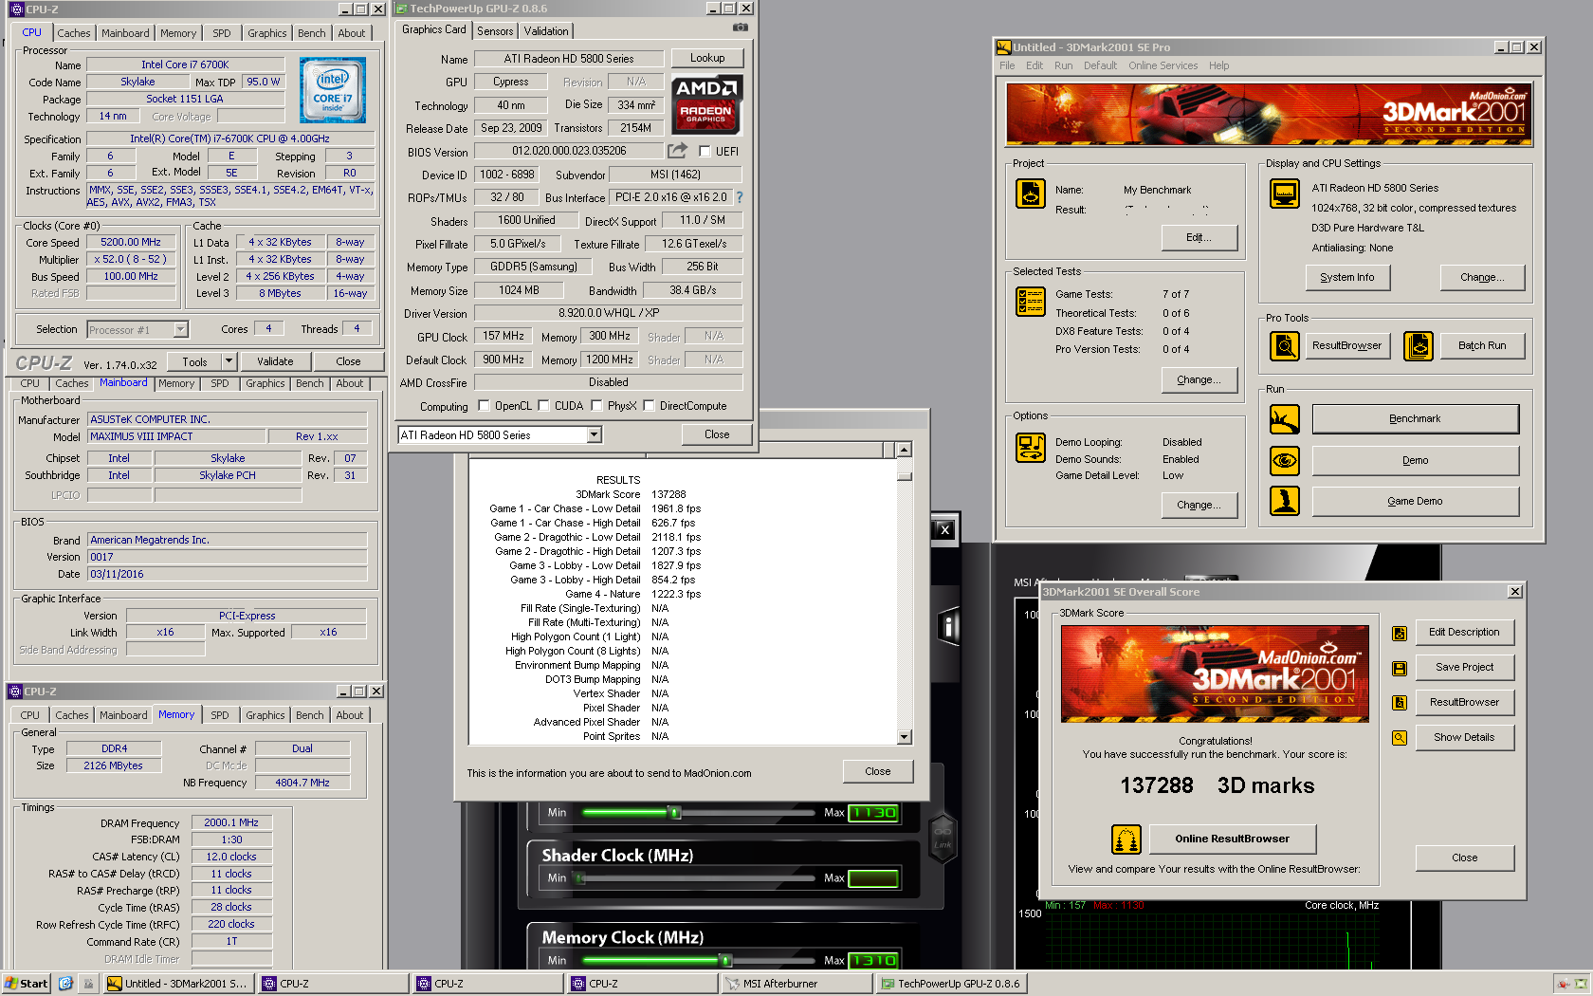Switch to TechPowerUp GPU-Z in the taskbar

pos(951,984)
